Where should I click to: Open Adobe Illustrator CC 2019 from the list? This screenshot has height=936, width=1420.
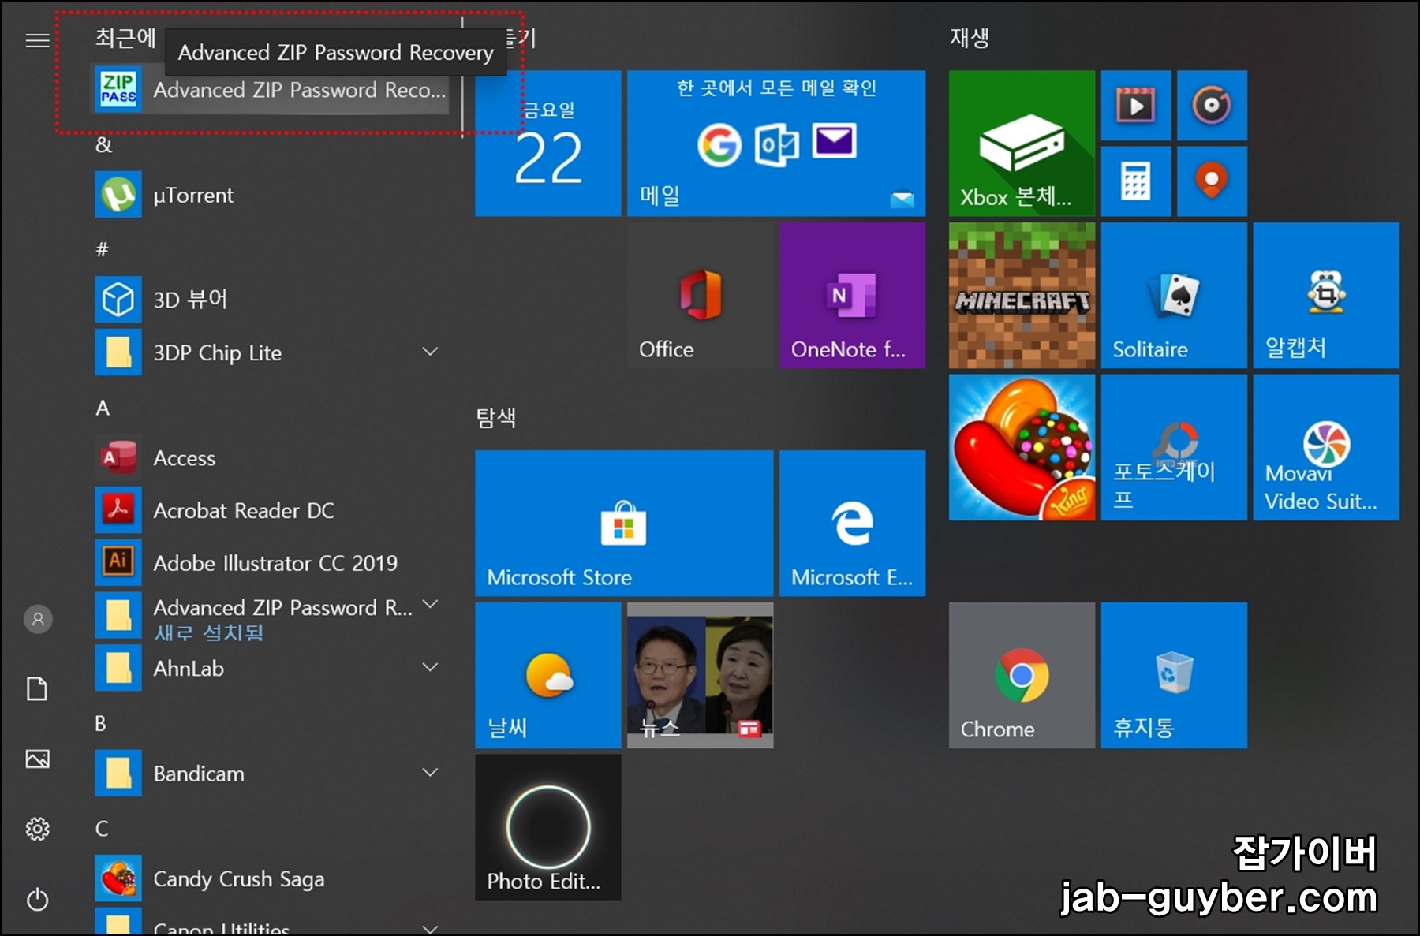275,563
